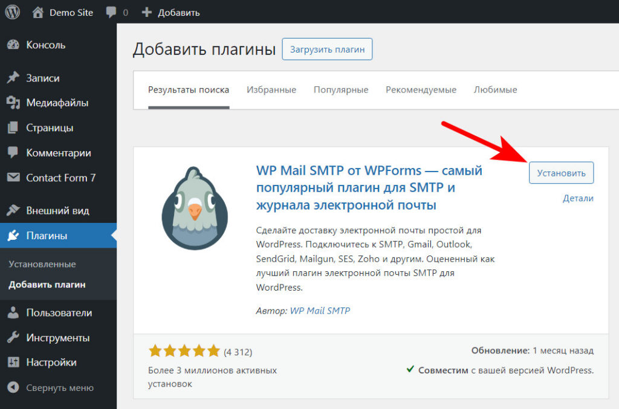Image resolution: width=619 pixels, height=409 pixels.
Task: Click the Установить button
Action: tap(562, 173)
